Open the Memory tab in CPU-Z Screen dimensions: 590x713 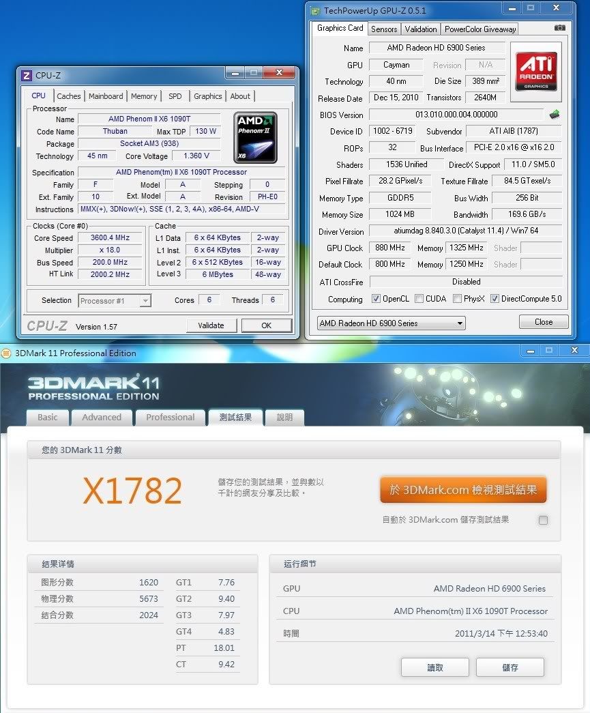[x=144, y=96]
